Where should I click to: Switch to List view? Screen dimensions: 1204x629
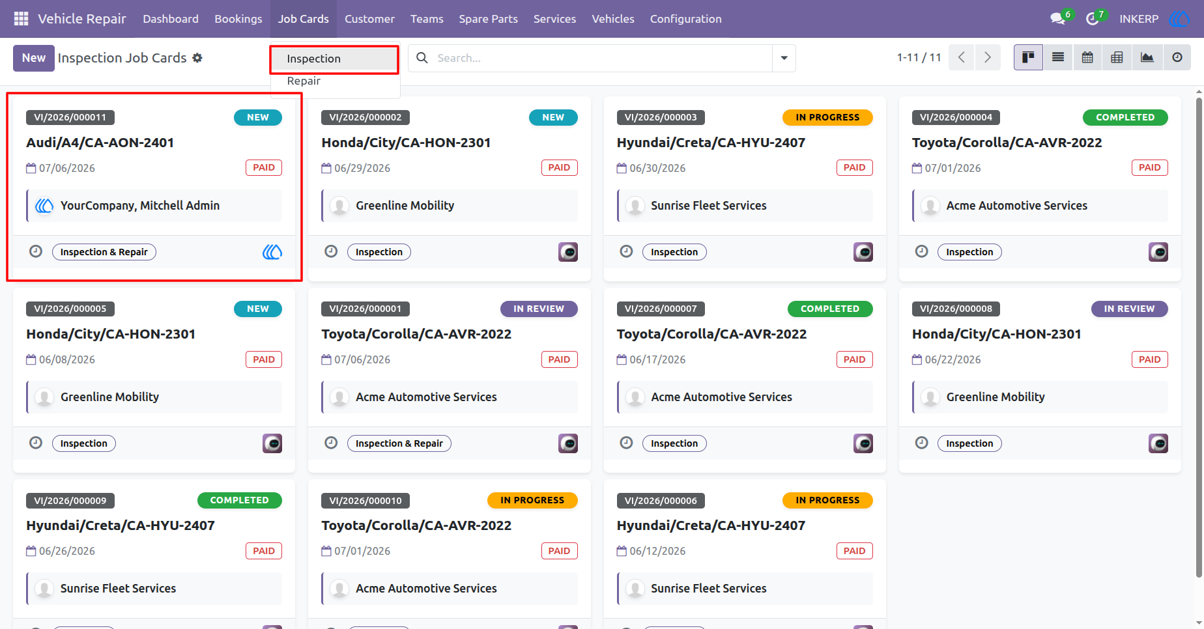coord(1058,57)
